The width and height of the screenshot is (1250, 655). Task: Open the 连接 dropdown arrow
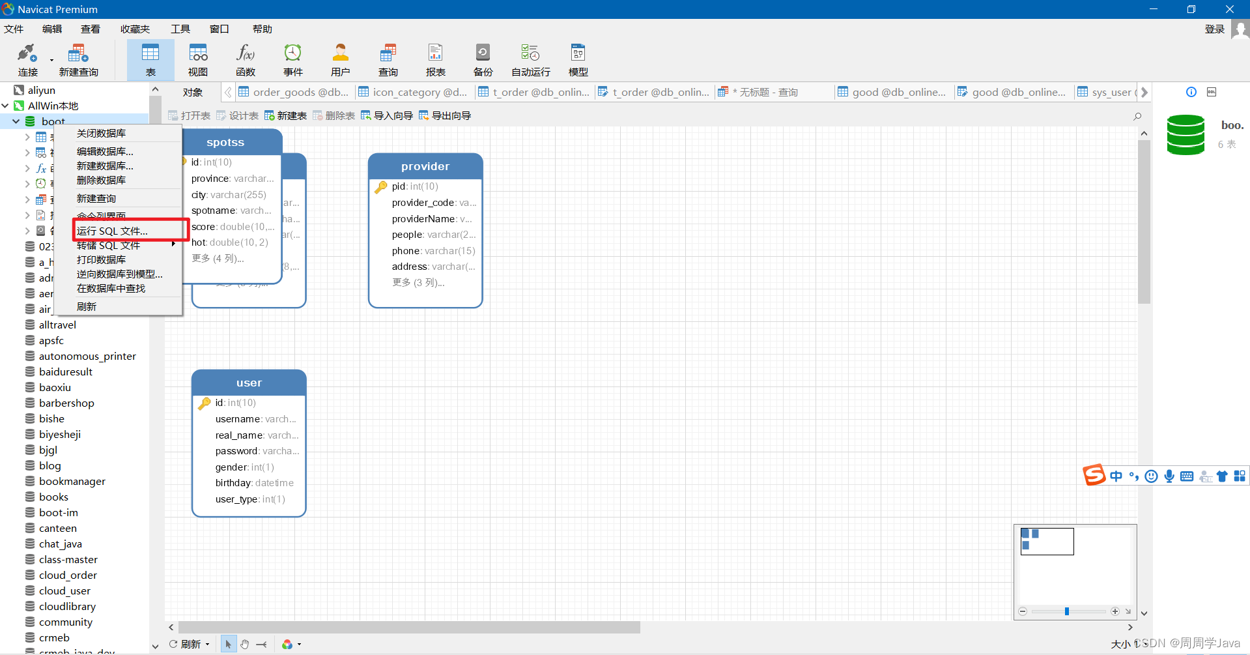pos(51,61)
